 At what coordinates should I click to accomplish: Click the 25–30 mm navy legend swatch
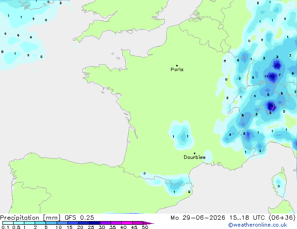[x=95, y=223]
